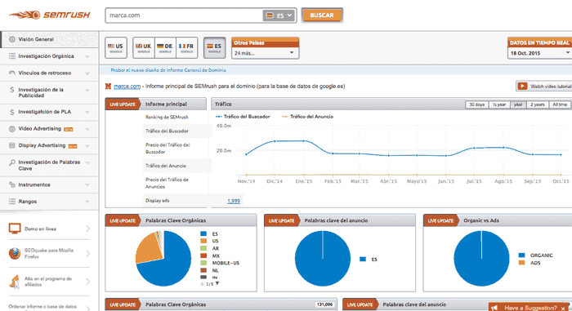The image size is (572, 311).
Task: Expand the Investigación Orgánica sidebar section
Action: tap(49, 56)
